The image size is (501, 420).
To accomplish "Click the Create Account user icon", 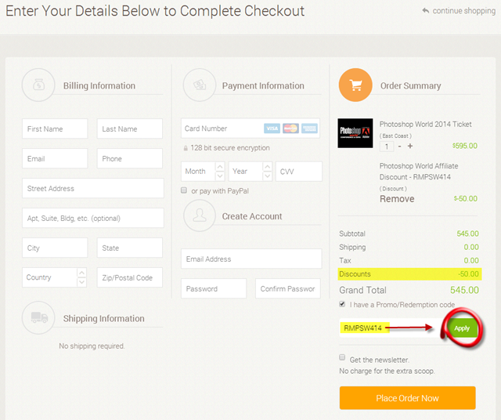I will [199, 215].
